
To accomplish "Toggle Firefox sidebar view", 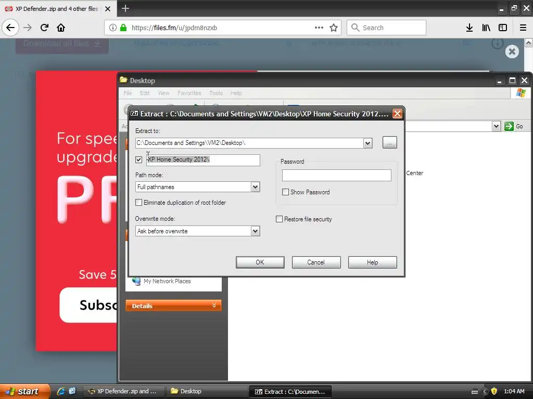I will pos(503,28).
